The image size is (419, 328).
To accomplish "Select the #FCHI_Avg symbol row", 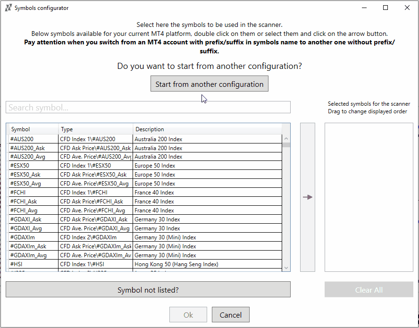I will 146,210.
